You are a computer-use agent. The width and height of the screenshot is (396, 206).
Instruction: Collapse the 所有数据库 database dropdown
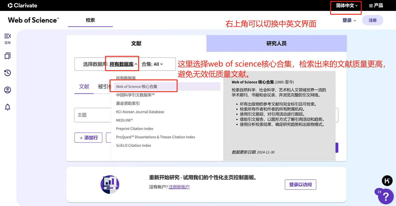pyautogui.click(x=123, y=64)
